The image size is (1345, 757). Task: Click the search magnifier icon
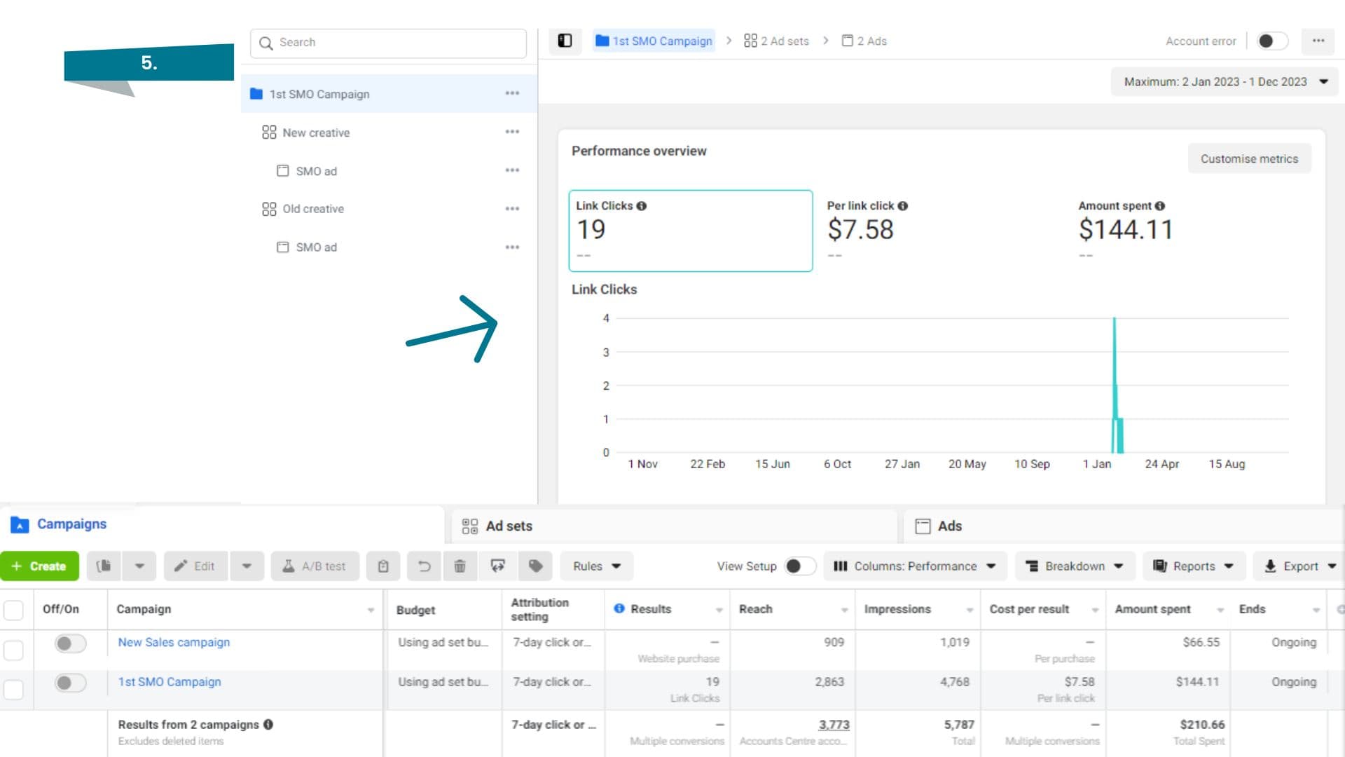point(265,43)
